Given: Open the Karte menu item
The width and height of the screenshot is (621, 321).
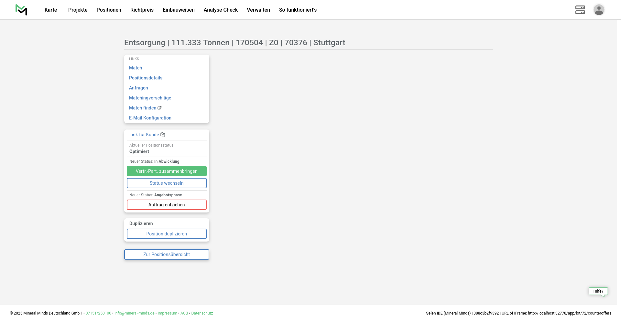Looking at the screenshot, I should point(51,10).
